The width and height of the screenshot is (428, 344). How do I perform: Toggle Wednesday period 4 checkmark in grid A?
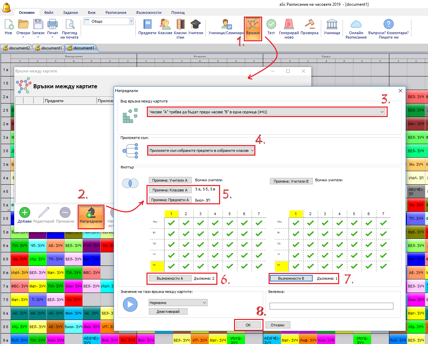(215, 244)
